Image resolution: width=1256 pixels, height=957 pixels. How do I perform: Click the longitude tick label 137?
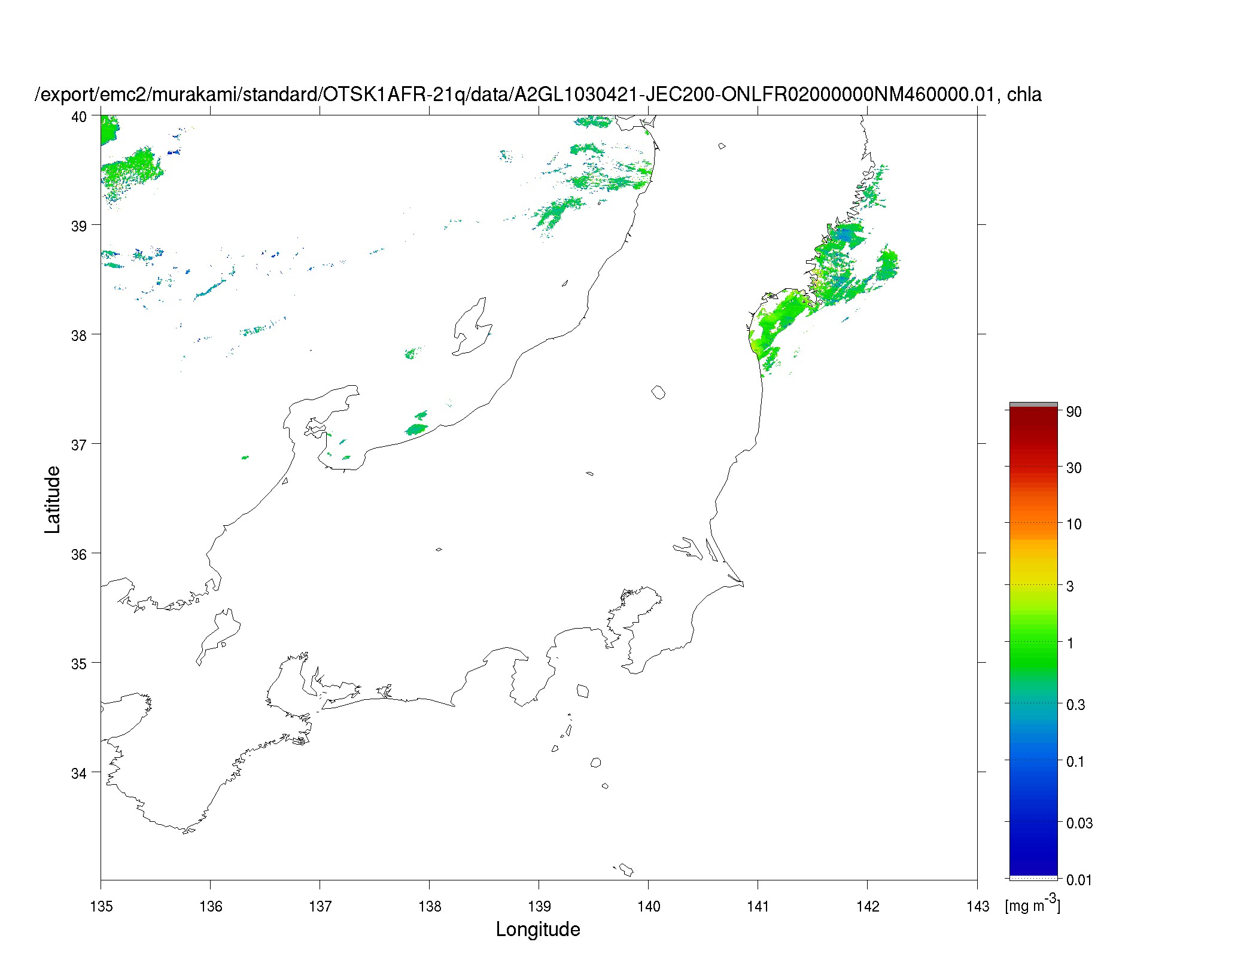320,906
